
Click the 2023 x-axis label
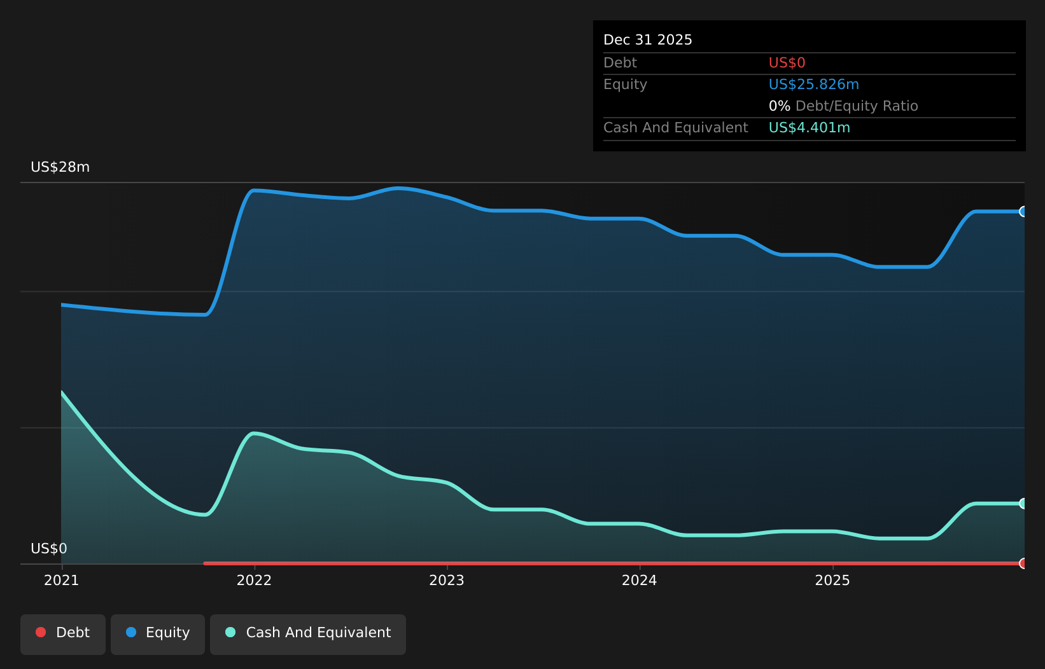click(447, 580)
